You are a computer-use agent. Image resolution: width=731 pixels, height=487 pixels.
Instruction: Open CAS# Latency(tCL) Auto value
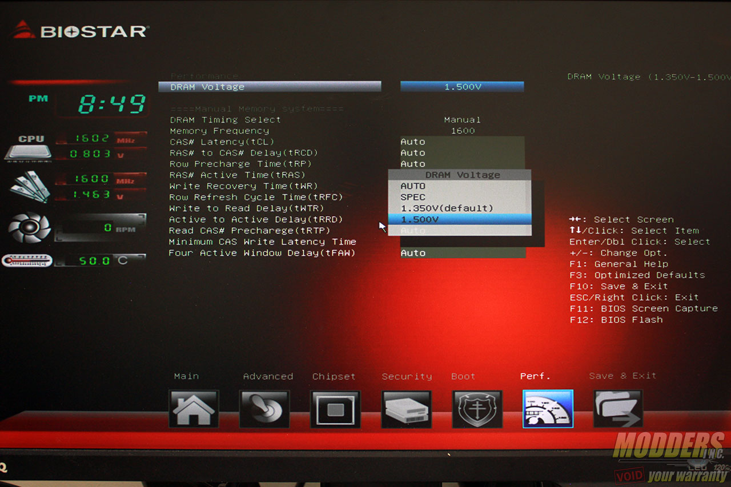pyautogui.click(x=463, y=142)
